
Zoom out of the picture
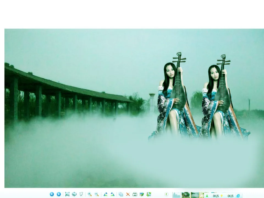coord(97,194)
